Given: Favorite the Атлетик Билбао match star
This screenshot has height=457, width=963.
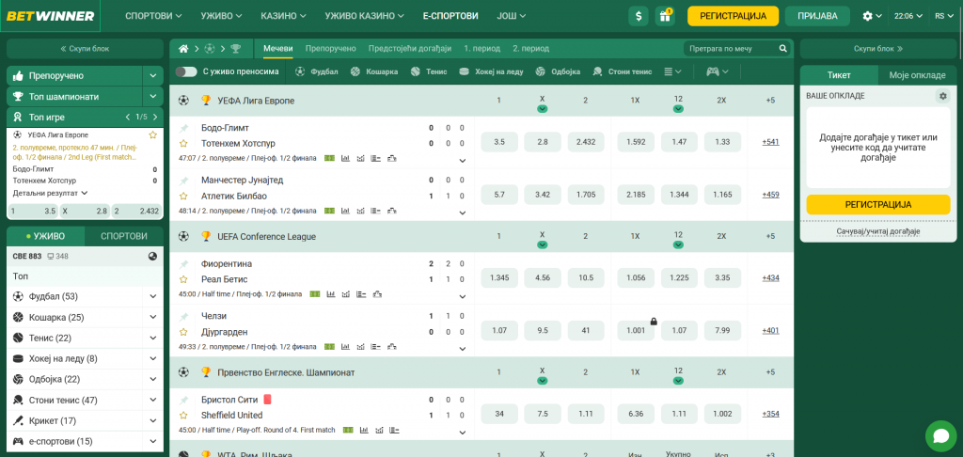Looking at the screenshot, I should click(x=183, y=197).
